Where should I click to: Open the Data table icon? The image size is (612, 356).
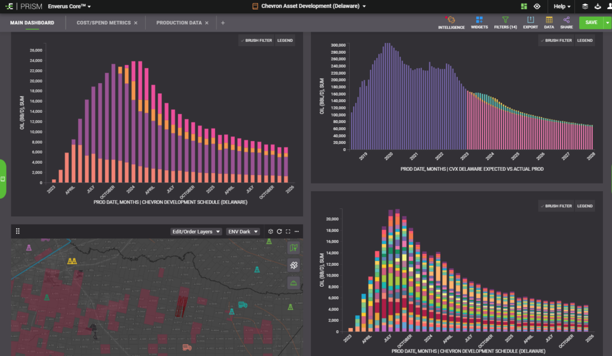click(549, 20)
